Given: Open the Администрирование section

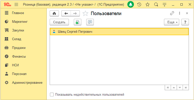Looking at the screenshot, I should 23,83.
